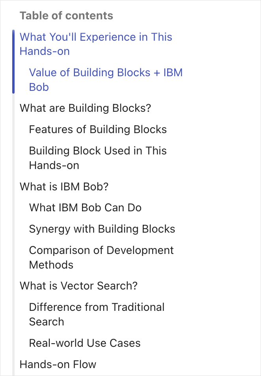This screenshot has width=261, height=376.
Task: Open the 'Real-world Use Cases' link
Action: 84,343
